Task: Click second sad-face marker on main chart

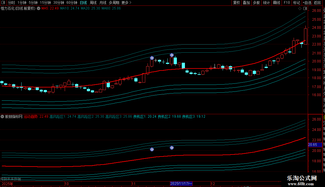Action: pyautogui.click(x=172, y=55)
